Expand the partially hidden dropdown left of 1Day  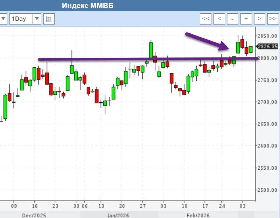click(3, 19)
